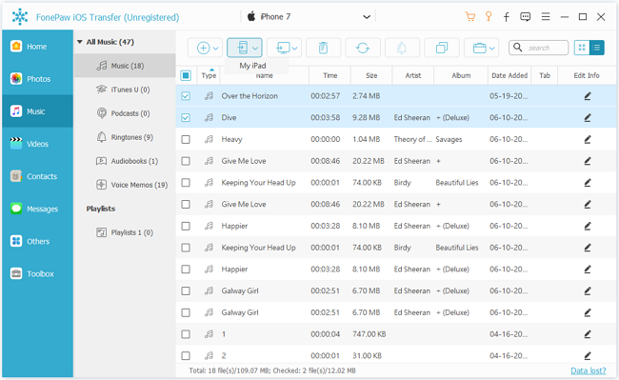Image resolution: width=619 pixels, height=380 pixels.
Task: Open the Photos section
Action: click(x=37, y=79)
